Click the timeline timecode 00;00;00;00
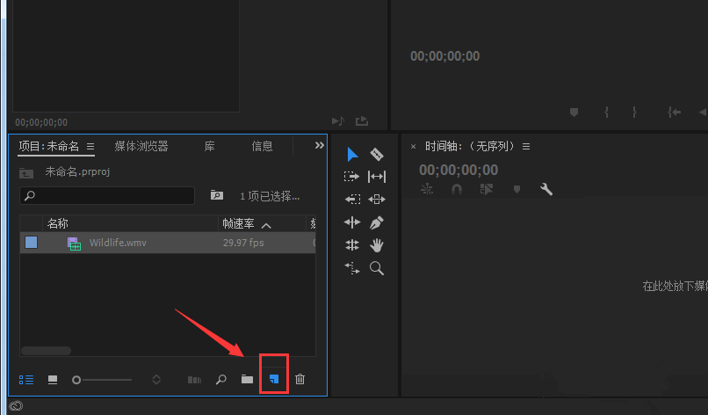 [459, 170]
